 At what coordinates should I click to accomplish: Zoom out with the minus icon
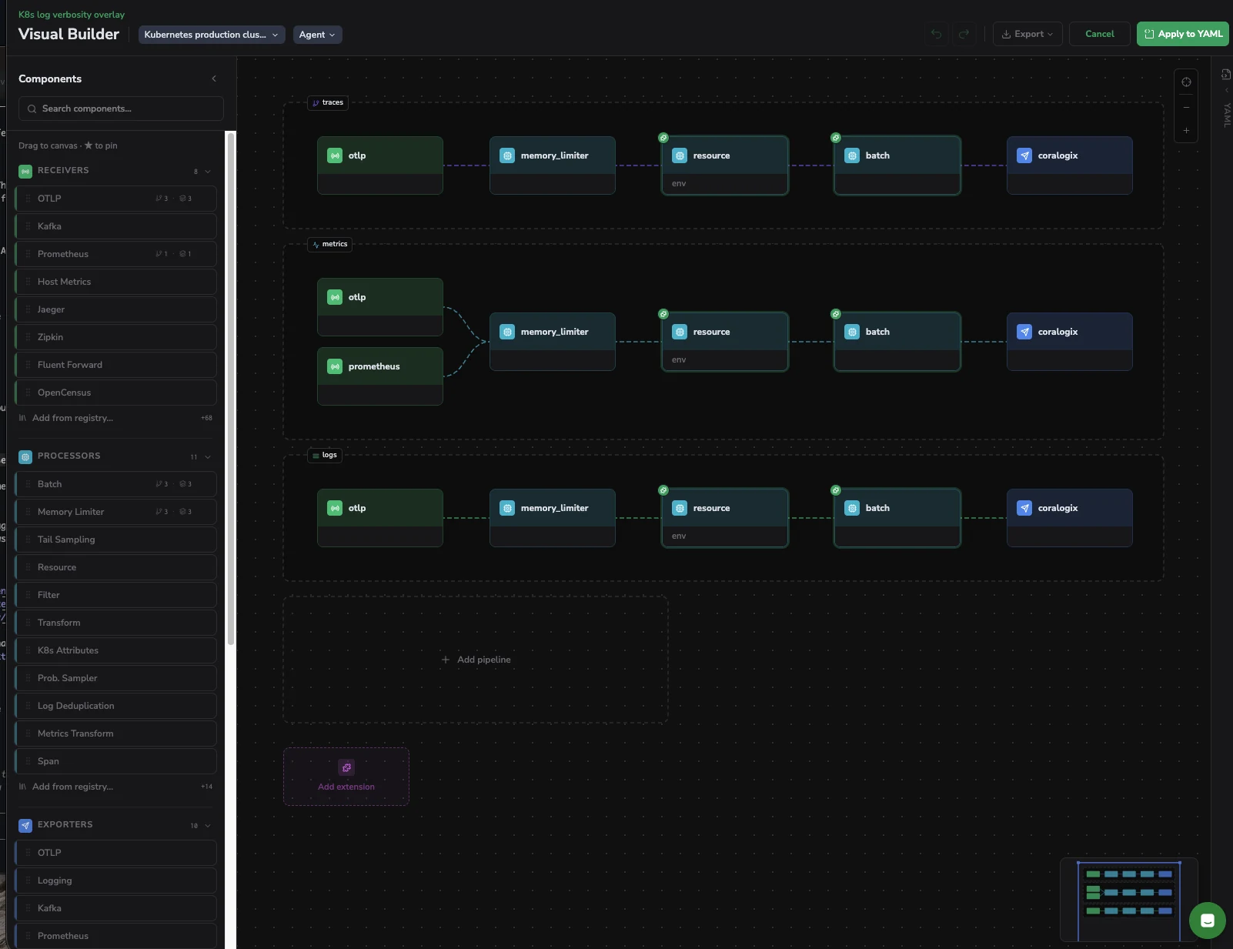(1186, 107)
